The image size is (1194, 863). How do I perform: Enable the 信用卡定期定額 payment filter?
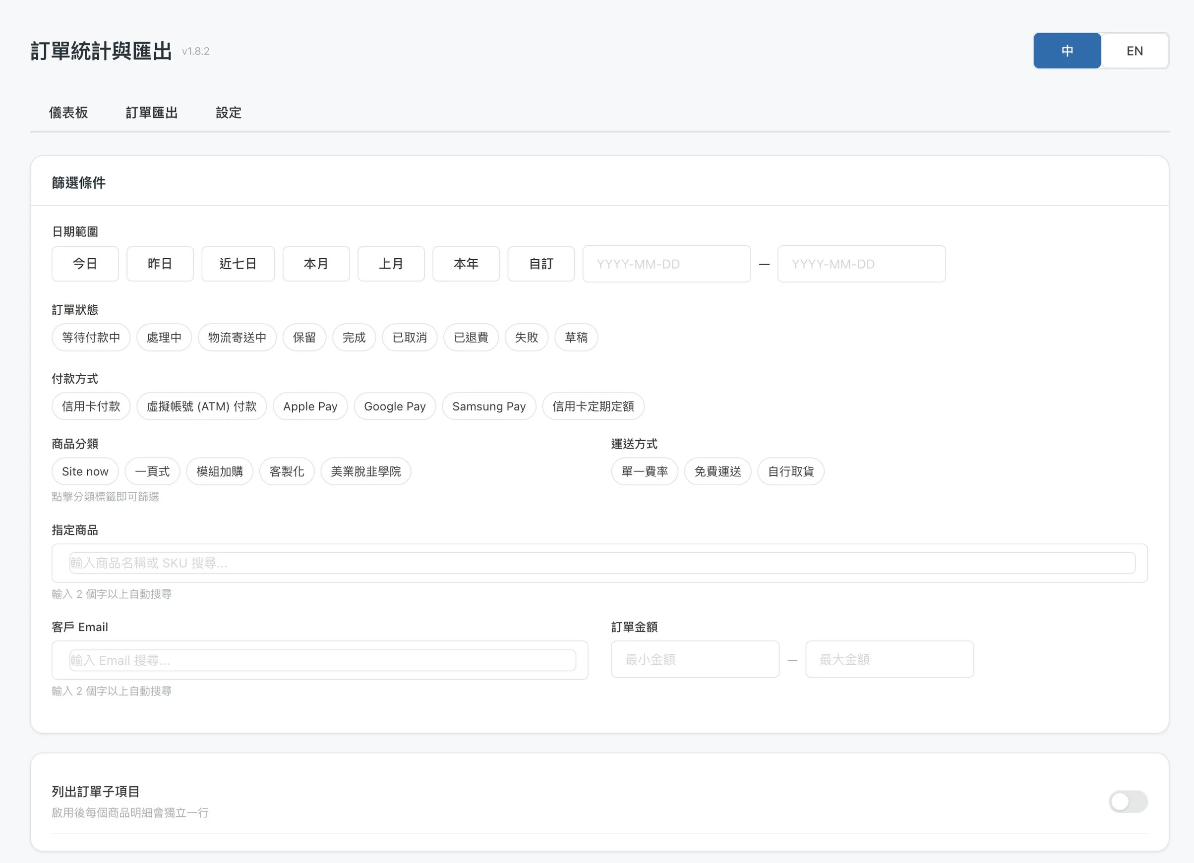coord(593,406)
